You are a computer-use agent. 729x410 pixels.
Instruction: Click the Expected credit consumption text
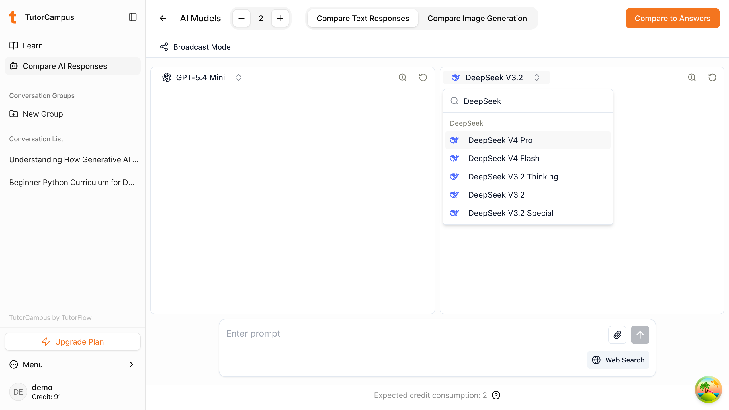[x=430, y=395]
